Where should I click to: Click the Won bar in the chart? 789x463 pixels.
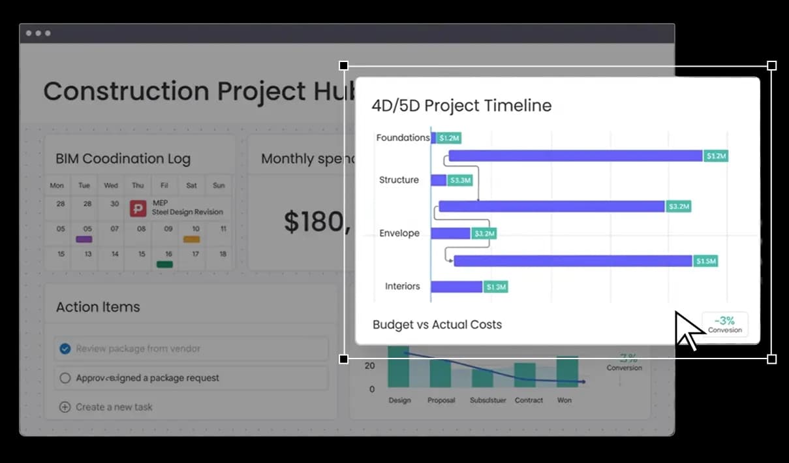click(x=566, y=372)
